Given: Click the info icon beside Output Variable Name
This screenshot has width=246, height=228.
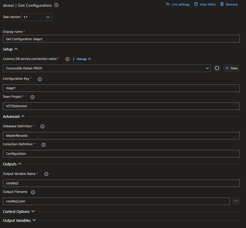Looking at the screenshot, I should (x=46, y=174).
